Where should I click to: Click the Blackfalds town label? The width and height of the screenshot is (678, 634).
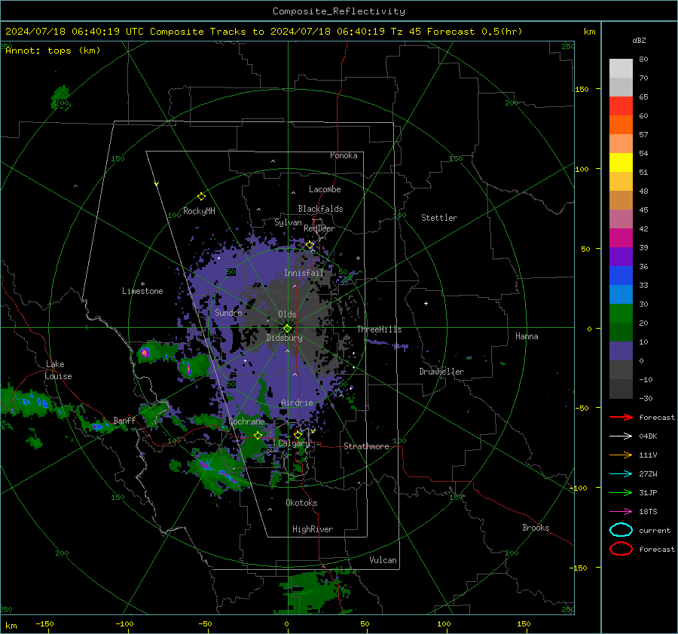[x=320, y=209]
